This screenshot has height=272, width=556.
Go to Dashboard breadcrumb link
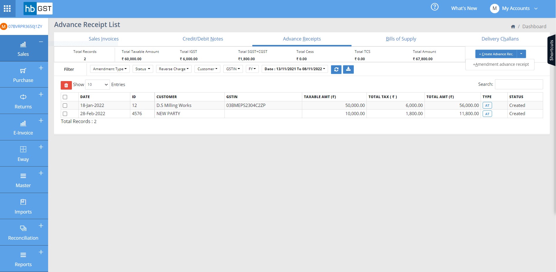pos(534,26)
